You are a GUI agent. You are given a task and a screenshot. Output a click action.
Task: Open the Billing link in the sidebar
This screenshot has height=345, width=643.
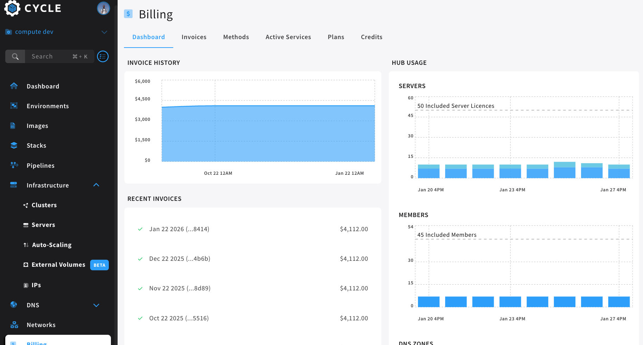36,342
